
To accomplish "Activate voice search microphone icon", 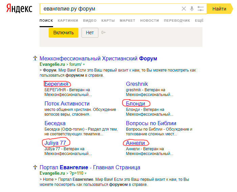I will [x=192, y=9].
